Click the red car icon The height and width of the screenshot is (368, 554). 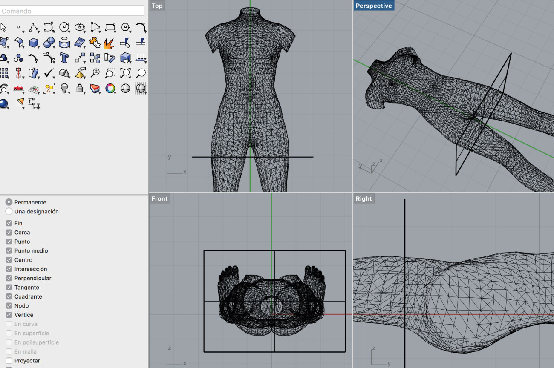coord(18,88)
